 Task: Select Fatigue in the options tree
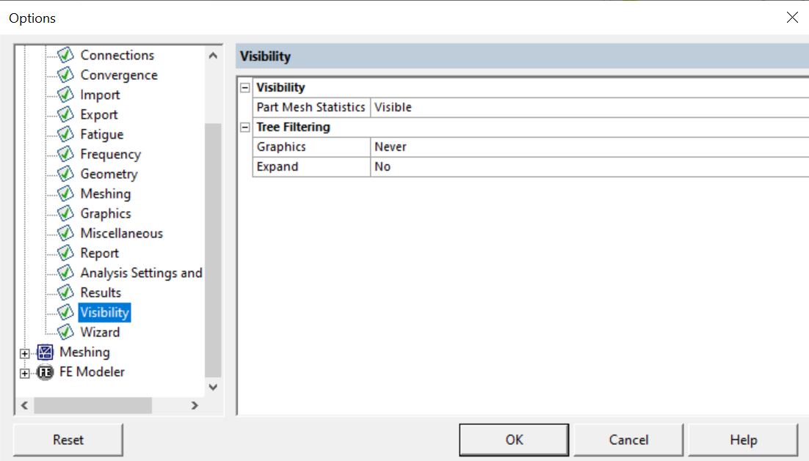click(101, 134)
